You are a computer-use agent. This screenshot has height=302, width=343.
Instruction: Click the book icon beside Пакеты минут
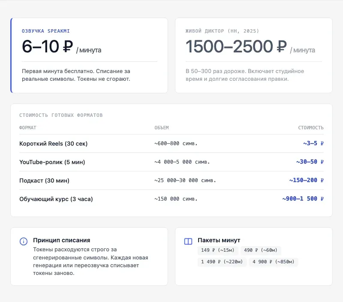point(188,241)
